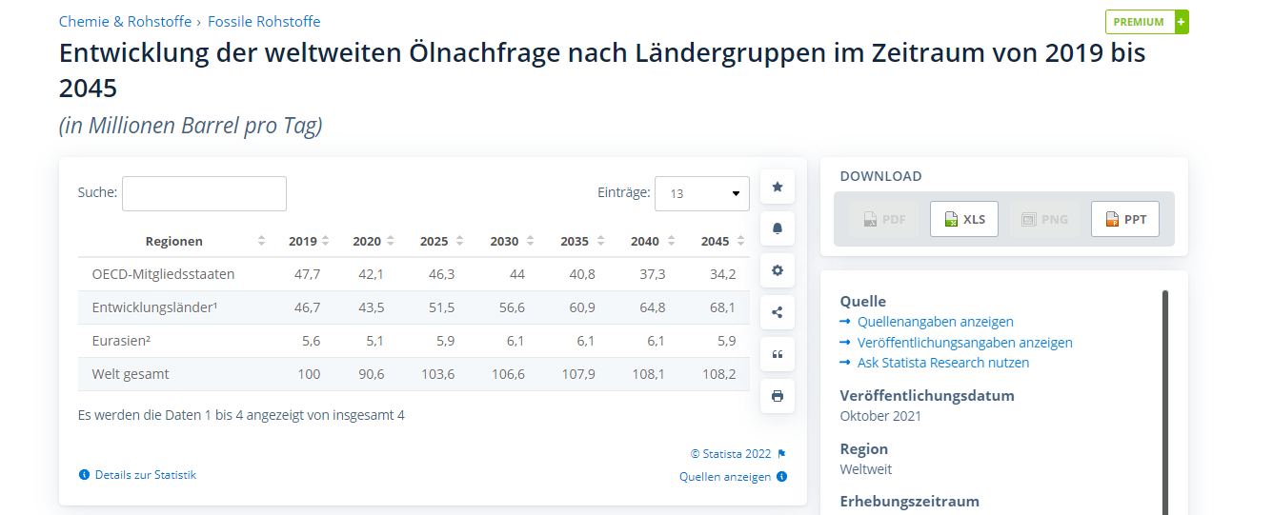Image resolution: width=1273 pixels, height=515 pixels.
Task: Click the quotation citation icon
Action: tap(778, 354)
